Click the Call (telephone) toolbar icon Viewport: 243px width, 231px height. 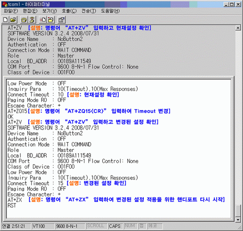[24, 20]
